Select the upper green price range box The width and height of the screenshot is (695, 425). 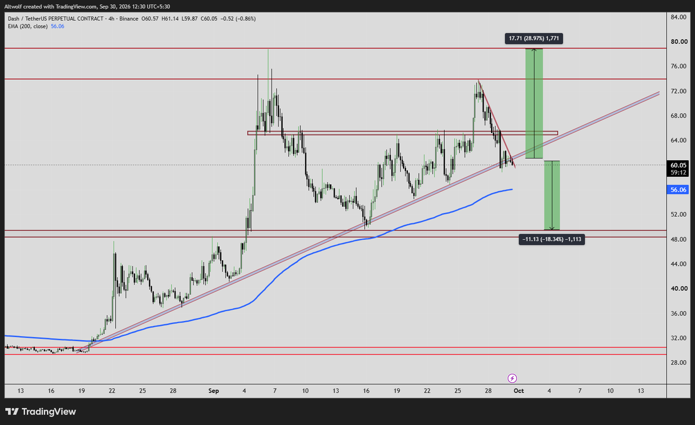click(x=534, y=104)
